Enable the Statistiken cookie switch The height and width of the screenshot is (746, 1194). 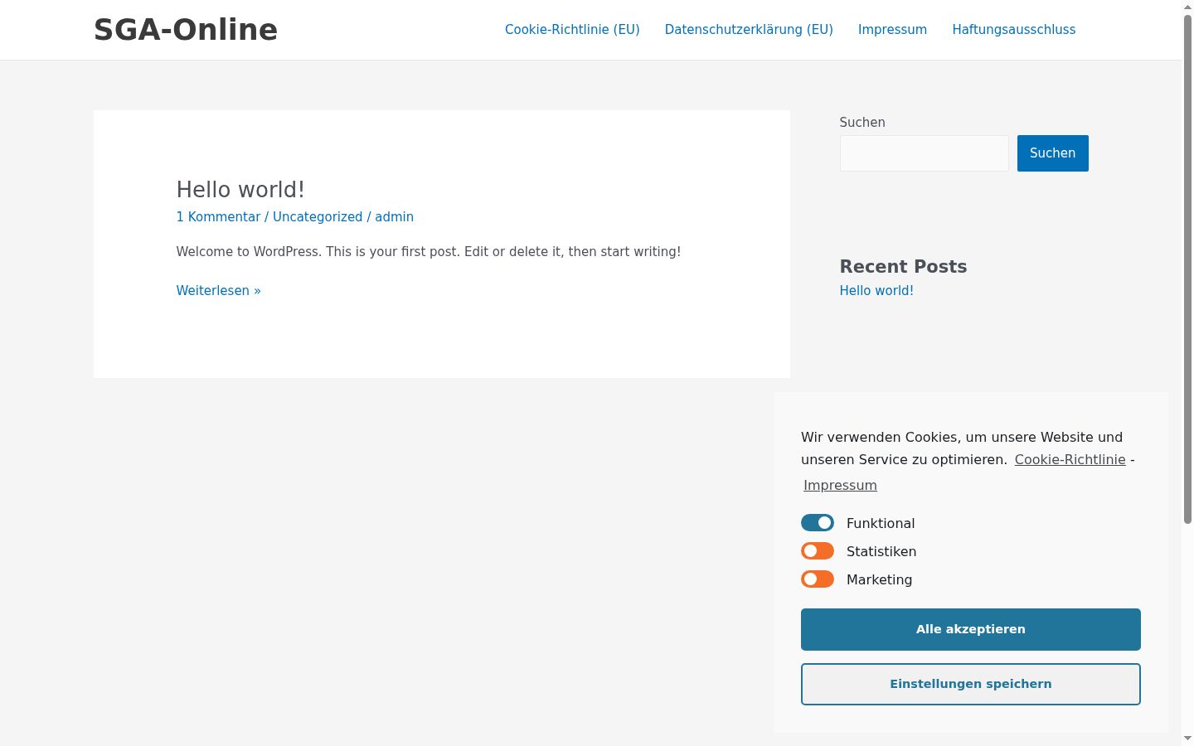point(818,551)
